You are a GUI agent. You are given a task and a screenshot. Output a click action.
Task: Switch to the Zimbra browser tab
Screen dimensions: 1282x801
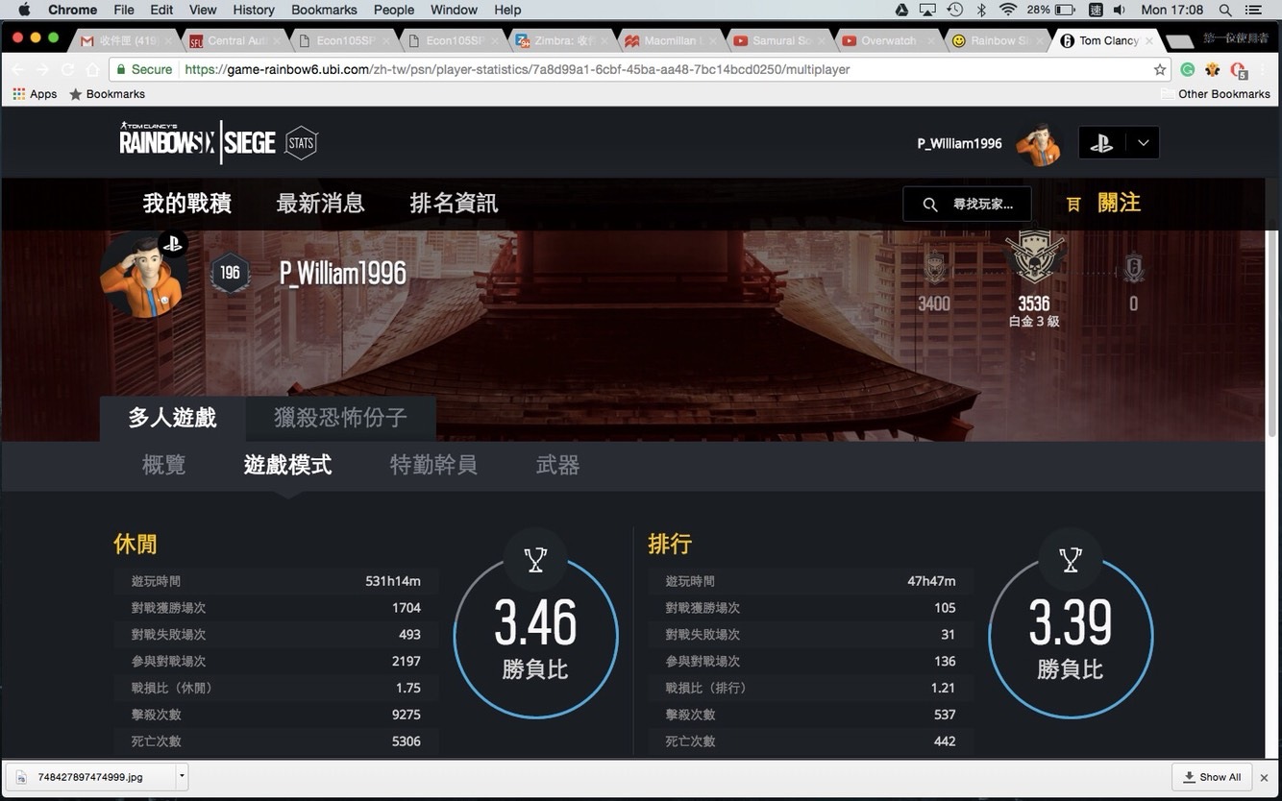(561, 40)
